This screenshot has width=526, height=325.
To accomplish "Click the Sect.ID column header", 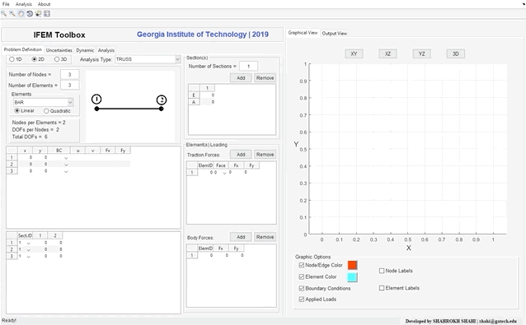I will click(26, 235).
